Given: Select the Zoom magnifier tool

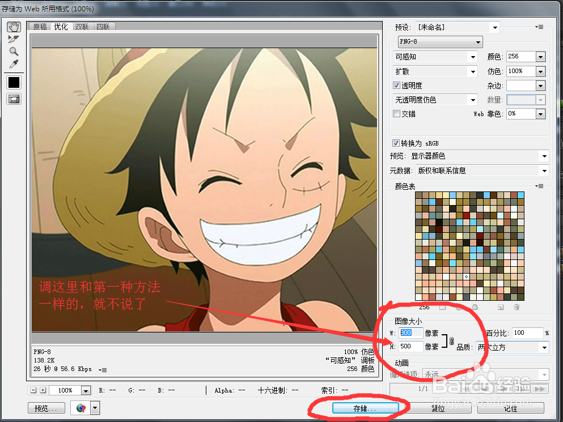Looking at the screenshot, I should [14, 52].
